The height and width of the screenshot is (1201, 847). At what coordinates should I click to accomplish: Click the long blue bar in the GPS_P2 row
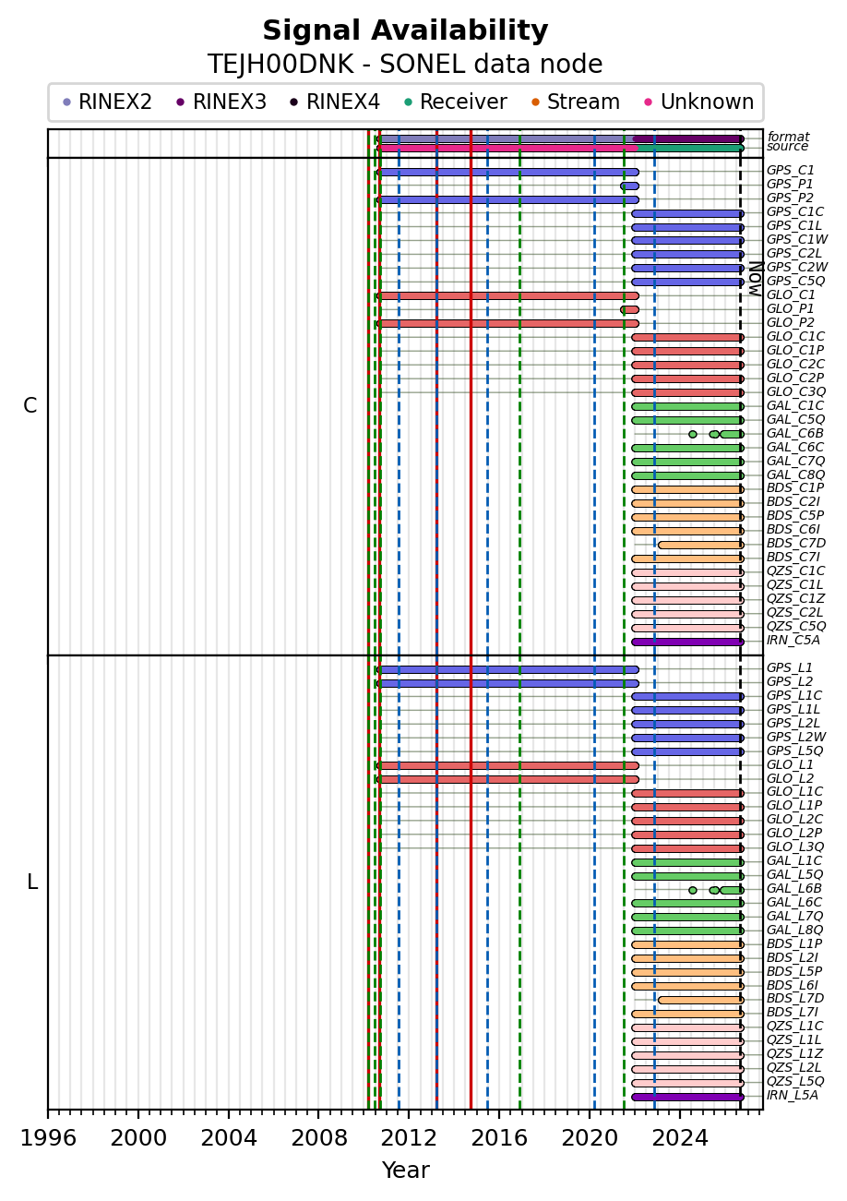point(507,199)
